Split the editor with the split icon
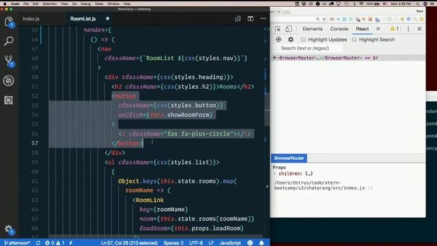 click(x=251, y=18)
